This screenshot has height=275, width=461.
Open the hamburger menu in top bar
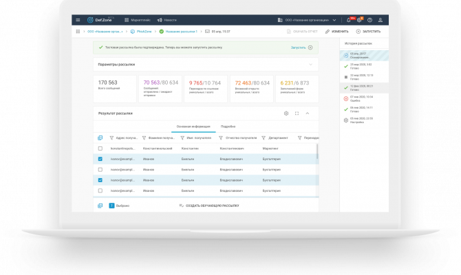click(78, 20)
